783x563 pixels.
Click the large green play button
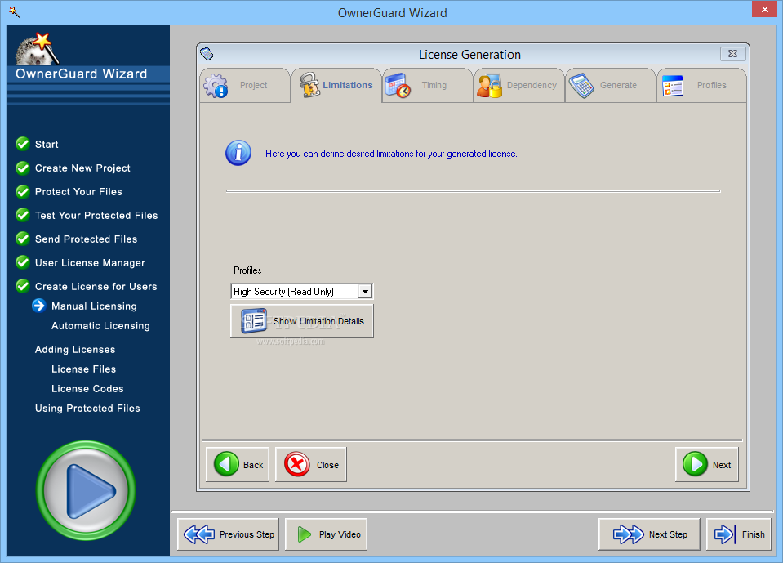[86, 490]
